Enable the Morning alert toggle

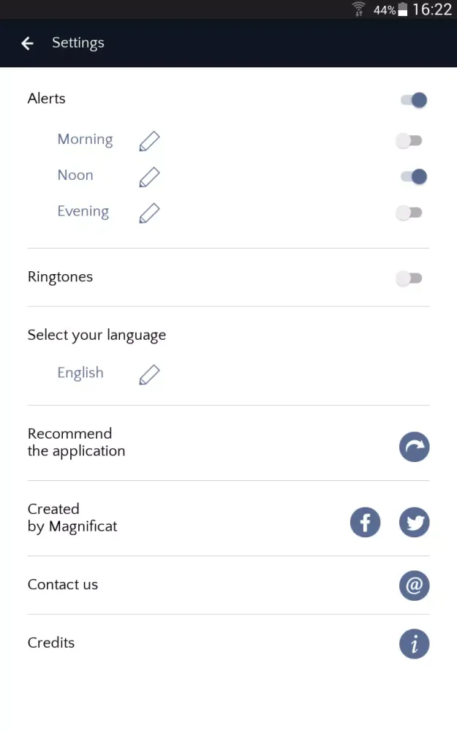(408, 140)
